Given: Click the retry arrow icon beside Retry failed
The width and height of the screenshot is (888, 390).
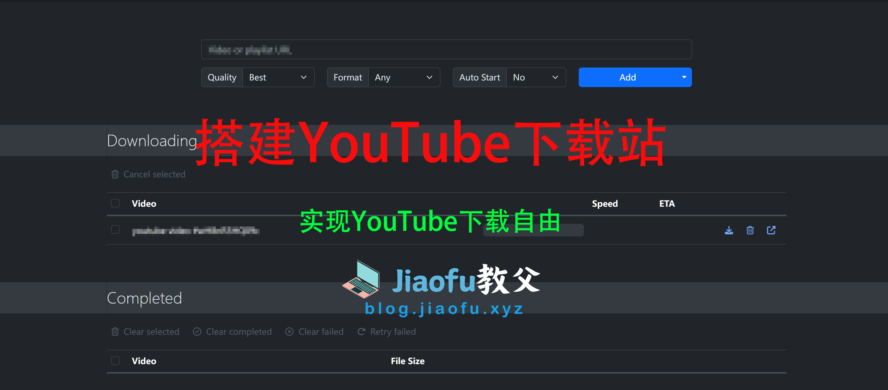Looking at the screenshot, I should [x=361, y=332].
